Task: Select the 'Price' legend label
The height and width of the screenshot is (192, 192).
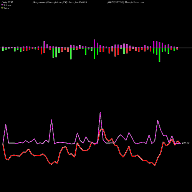Action: [x=6, y=8]
